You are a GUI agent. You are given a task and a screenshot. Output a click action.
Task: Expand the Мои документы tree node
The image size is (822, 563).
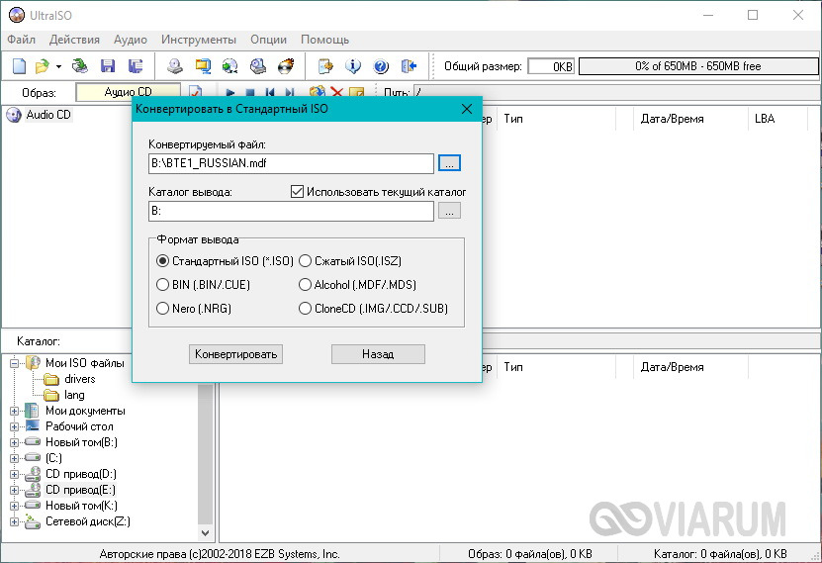click(15, 411)
